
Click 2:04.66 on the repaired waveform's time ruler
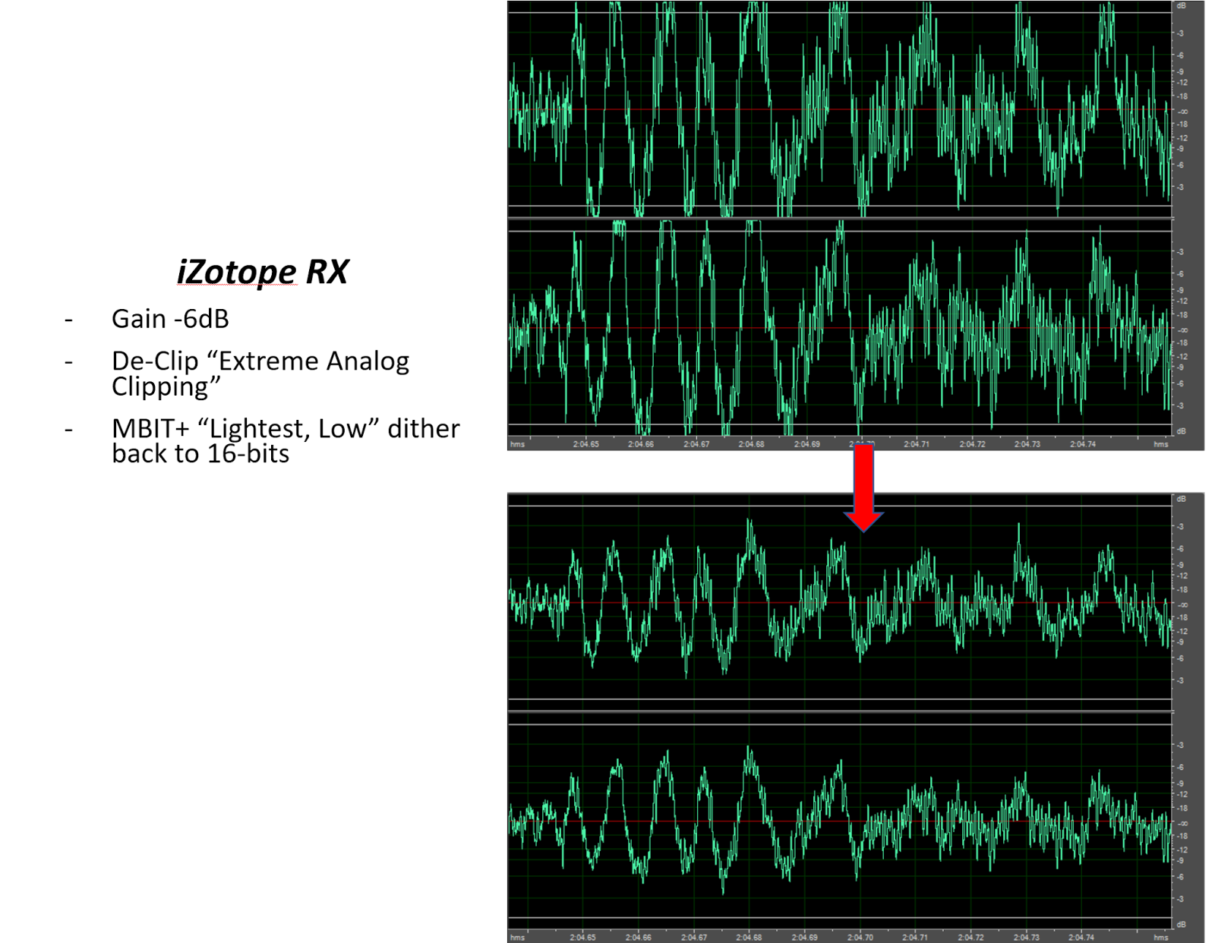639,938
